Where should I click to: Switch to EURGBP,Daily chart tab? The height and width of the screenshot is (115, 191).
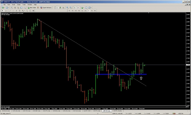37,111
